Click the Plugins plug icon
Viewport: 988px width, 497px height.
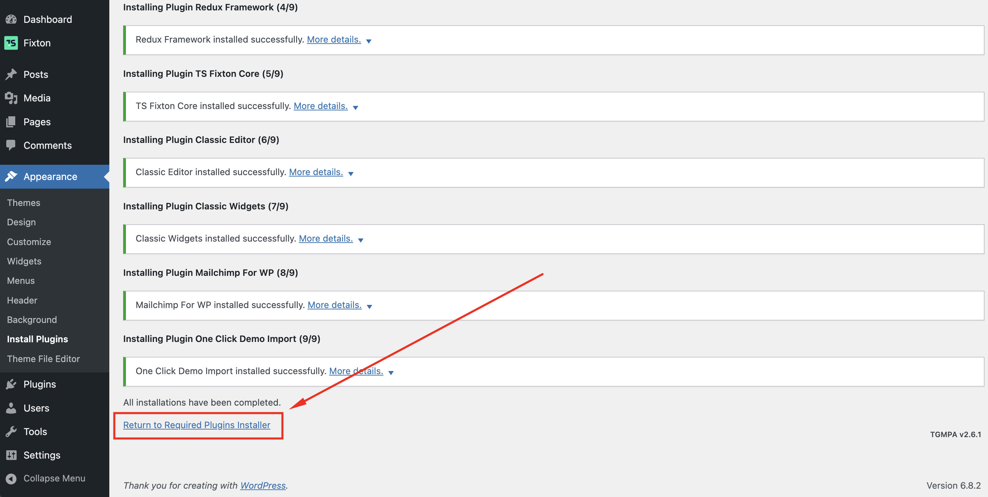point(11,384)
